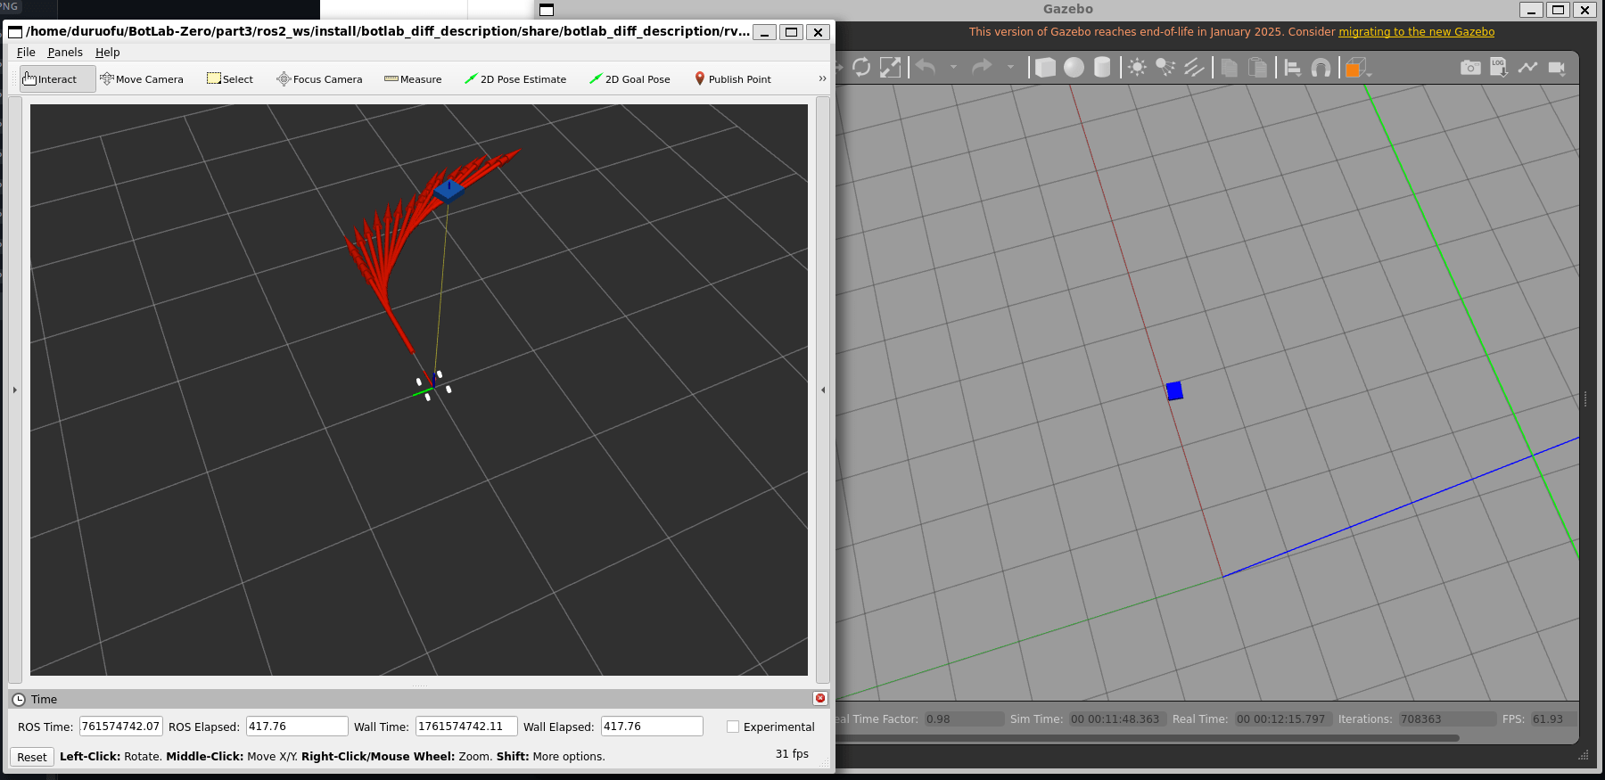The height and width of the screenshot is (780, 1605).
Task: Open the File menu
Action: (26, 53)
